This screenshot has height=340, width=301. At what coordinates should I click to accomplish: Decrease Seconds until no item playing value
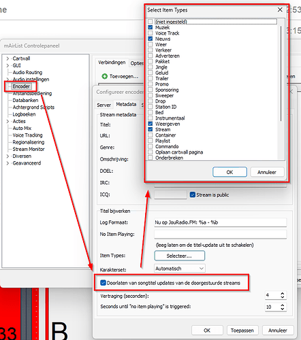coord(283,309)
